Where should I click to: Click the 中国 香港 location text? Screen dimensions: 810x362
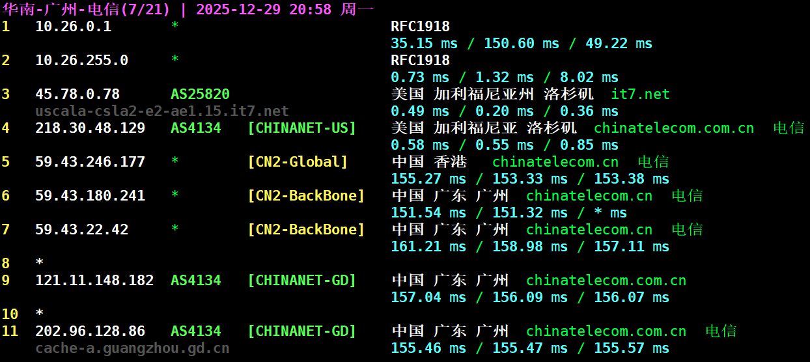tap(428, 162)
